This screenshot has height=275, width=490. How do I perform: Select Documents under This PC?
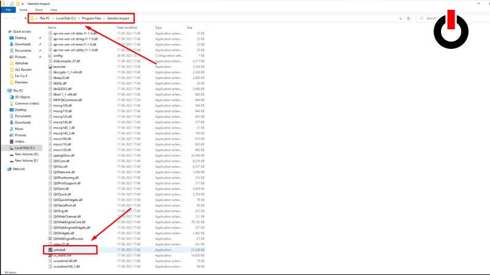[x=23, y=116]
